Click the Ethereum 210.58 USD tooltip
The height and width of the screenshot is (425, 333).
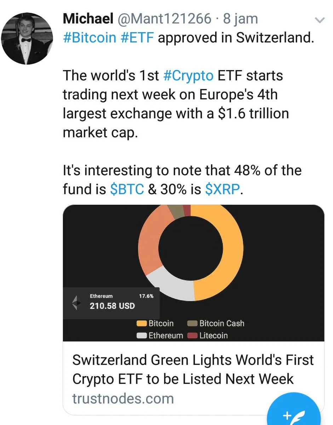coord(111,302)
